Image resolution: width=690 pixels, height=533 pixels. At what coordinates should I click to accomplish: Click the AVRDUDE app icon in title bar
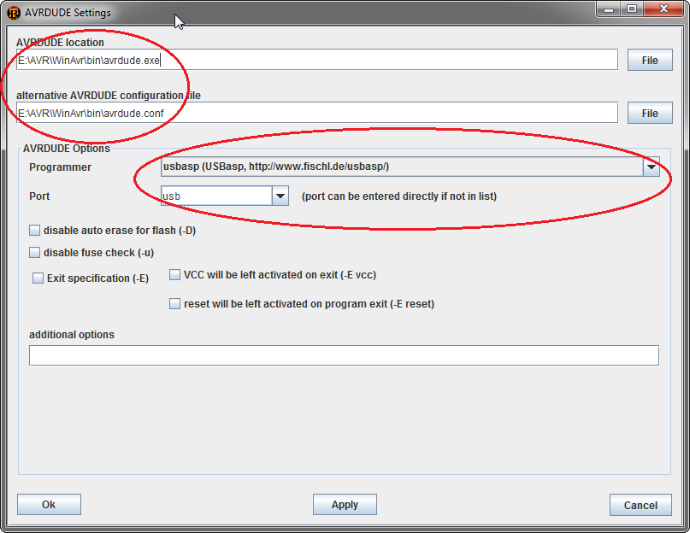[14, 13]
